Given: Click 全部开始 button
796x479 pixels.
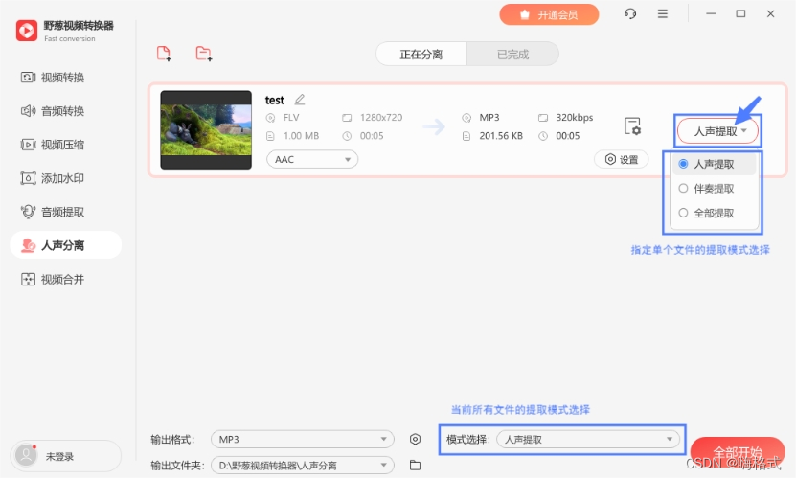Looking at the screenshot, I should click(x=738, y=452).
